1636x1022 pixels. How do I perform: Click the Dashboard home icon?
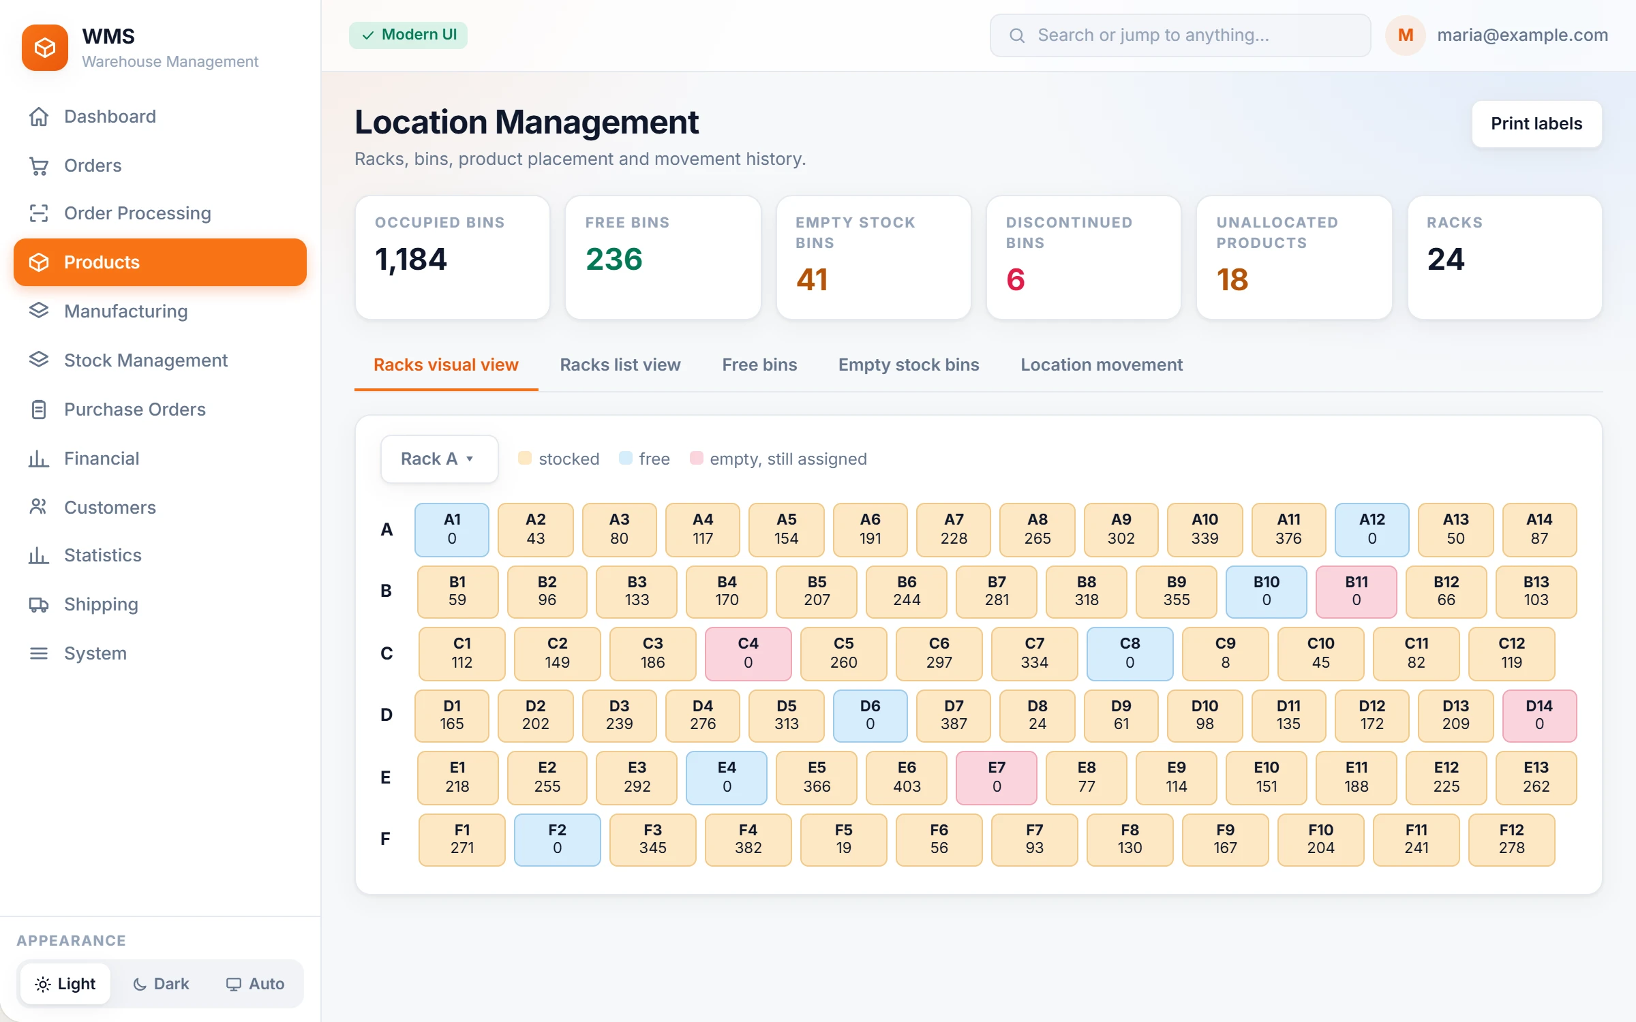[x=39, y=117]
